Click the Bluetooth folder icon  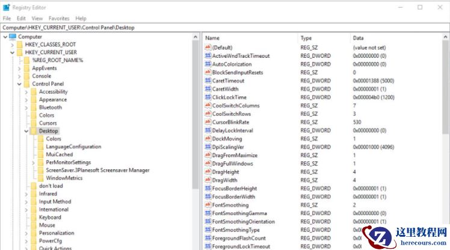click(x=34, y=107)
